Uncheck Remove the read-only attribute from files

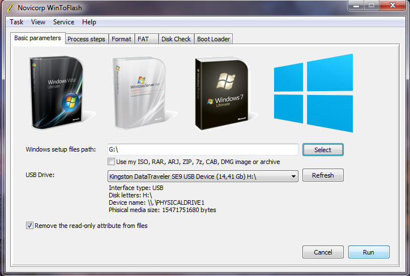[29, 225]
